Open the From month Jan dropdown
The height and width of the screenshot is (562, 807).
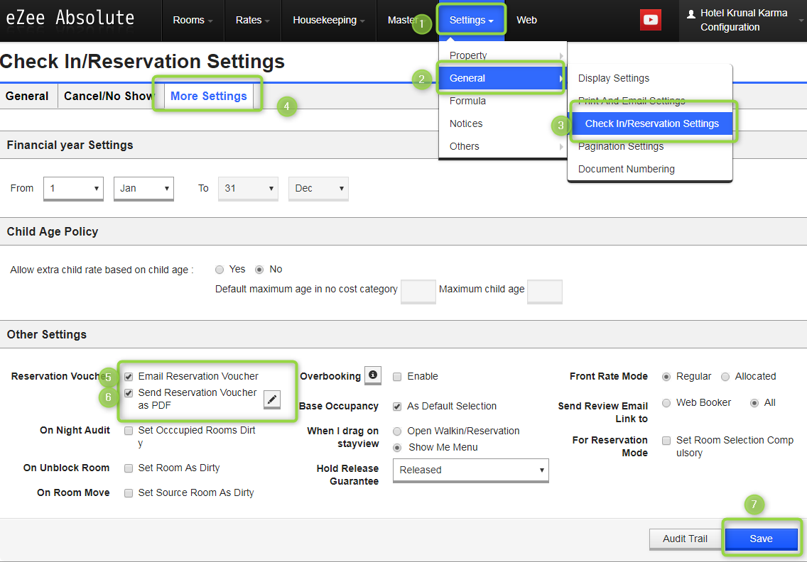coord(143,189)
